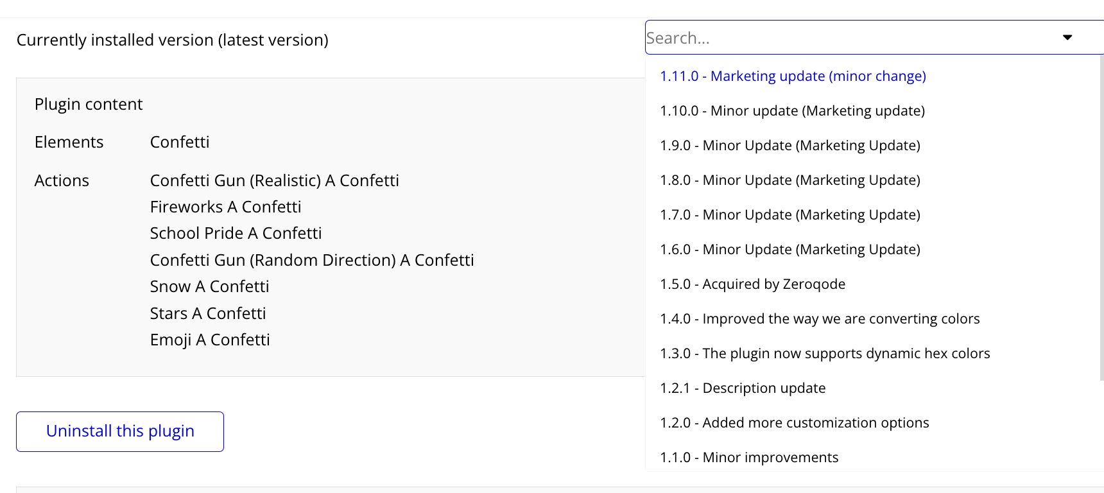Select version 1.1.0 Minor improvements
This screenshot has height=493, width=1104.
[x=749, y=458]
